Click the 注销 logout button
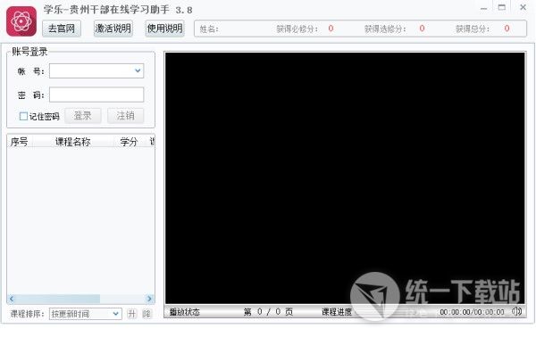The width and height of the screenshot is (536, 337). [125, 116]
